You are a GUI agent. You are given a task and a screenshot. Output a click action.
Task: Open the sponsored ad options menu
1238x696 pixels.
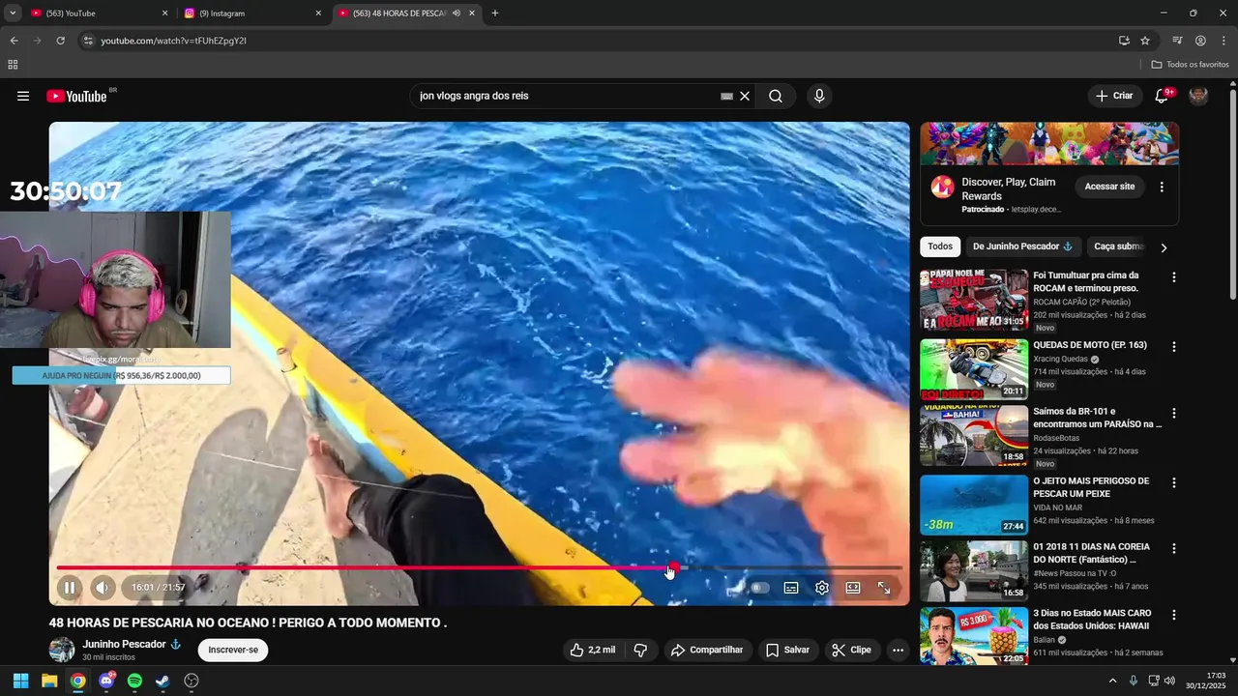[x=1162, y=187]
